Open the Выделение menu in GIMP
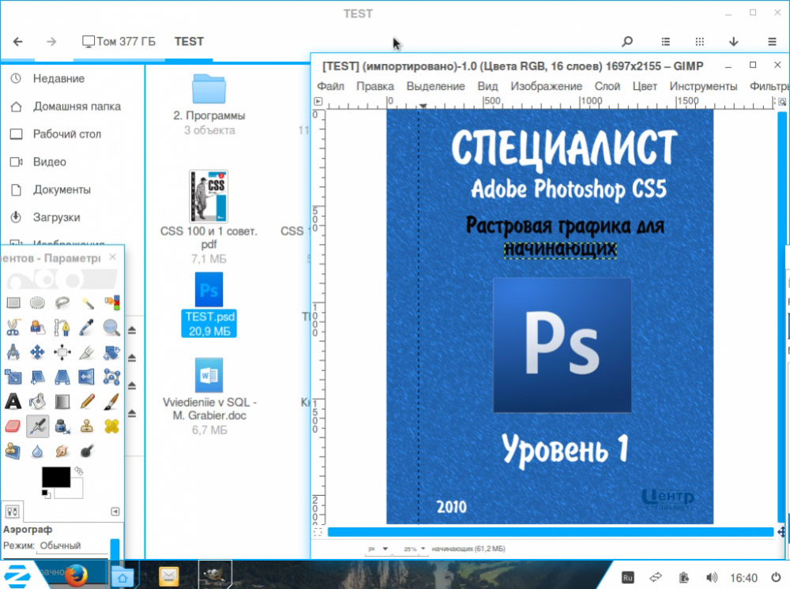The width and height of the screenshot is (790, 589). click(436, 86)
